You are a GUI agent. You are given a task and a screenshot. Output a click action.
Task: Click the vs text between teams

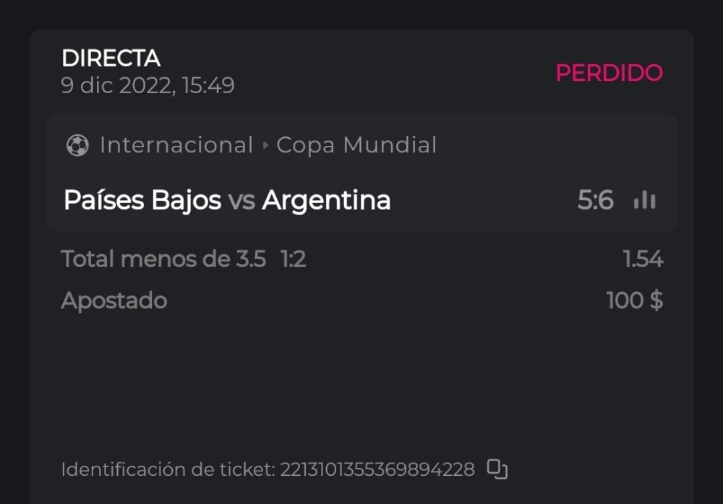pyautogui.click(x=241, y=201)
